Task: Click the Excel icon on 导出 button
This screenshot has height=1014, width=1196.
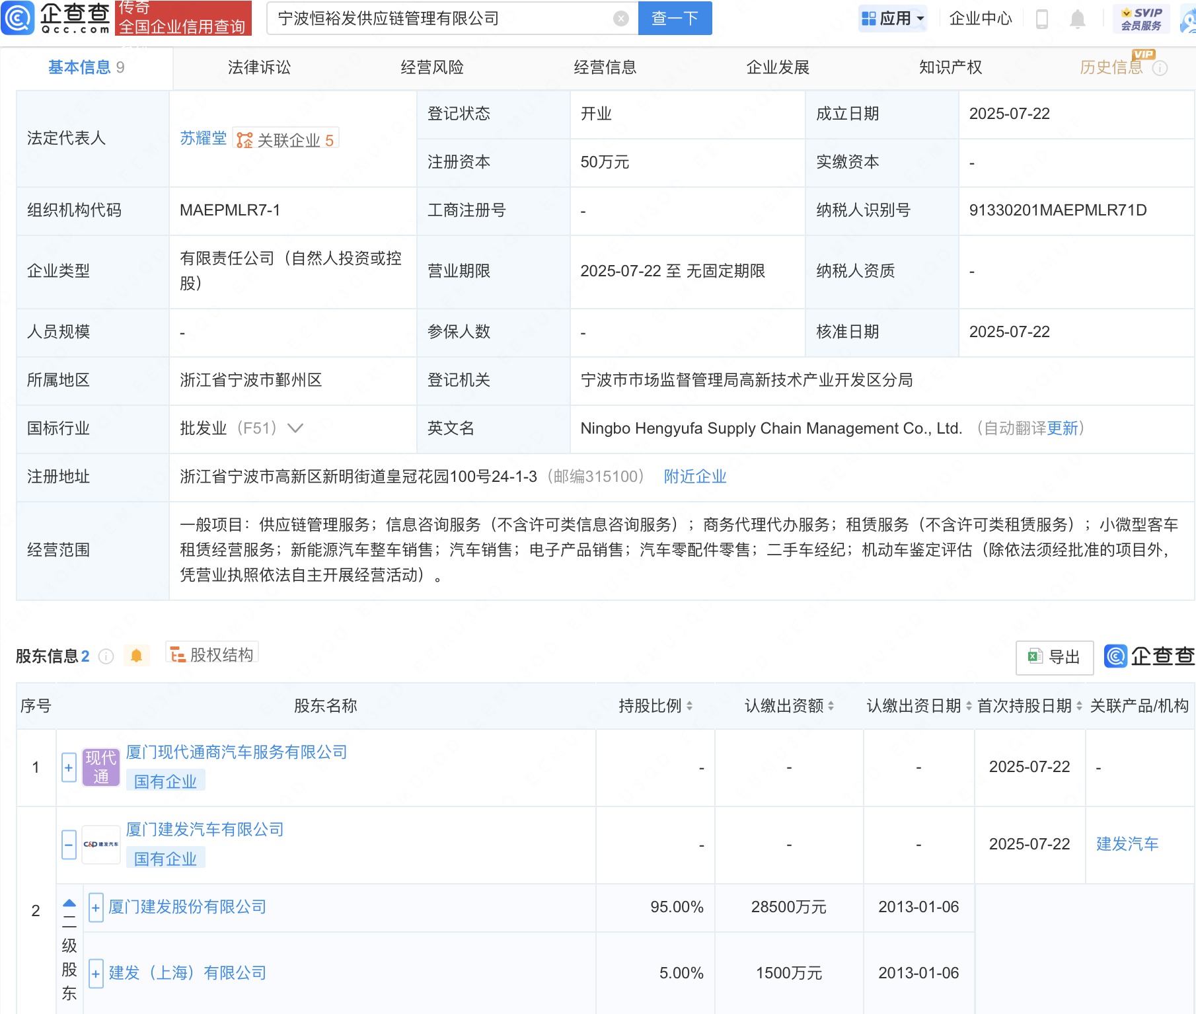Action: click(x=1035, y=656)
